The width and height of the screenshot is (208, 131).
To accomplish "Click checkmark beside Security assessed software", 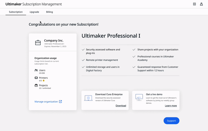I will point(83,50).
